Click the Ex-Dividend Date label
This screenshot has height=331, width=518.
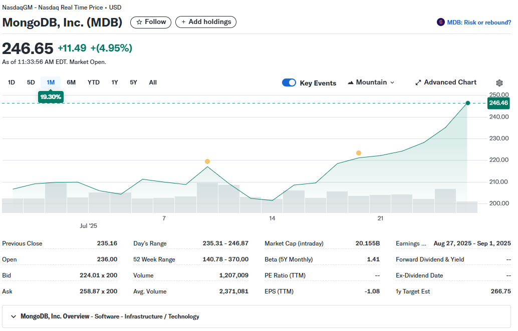tap(419, 275)
